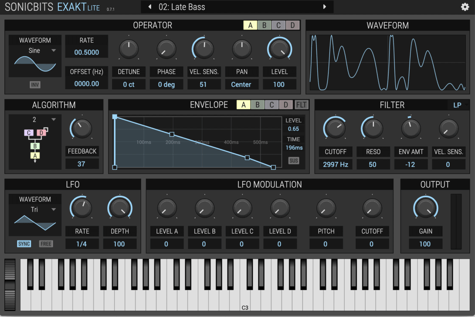Image resolution: width=475 pixels, height=317 pixels.
Task: Enable LFO FREE mode
Action: coord(46,244)
